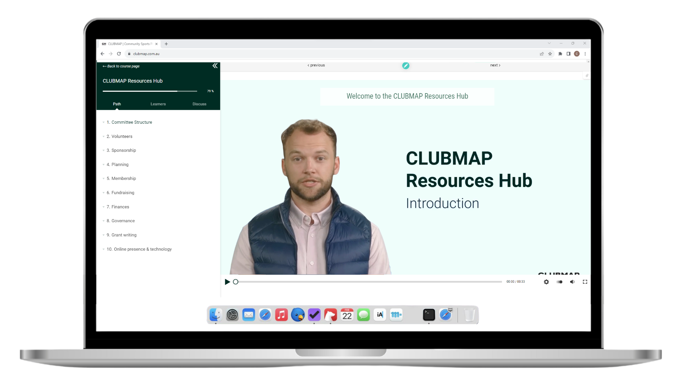
Task: Switch to the Learners tab
Action: pos(158,104)
